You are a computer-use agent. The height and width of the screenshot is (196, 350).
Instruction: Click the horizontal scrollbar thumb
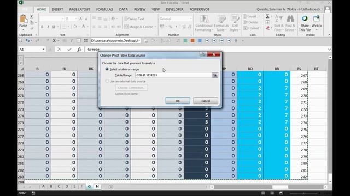click(x=280, y=187)
